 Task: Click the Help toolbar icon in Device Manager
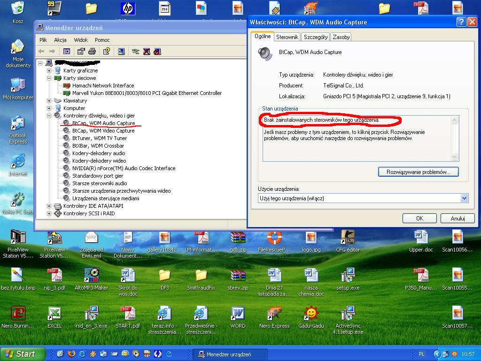pos(107,51)
